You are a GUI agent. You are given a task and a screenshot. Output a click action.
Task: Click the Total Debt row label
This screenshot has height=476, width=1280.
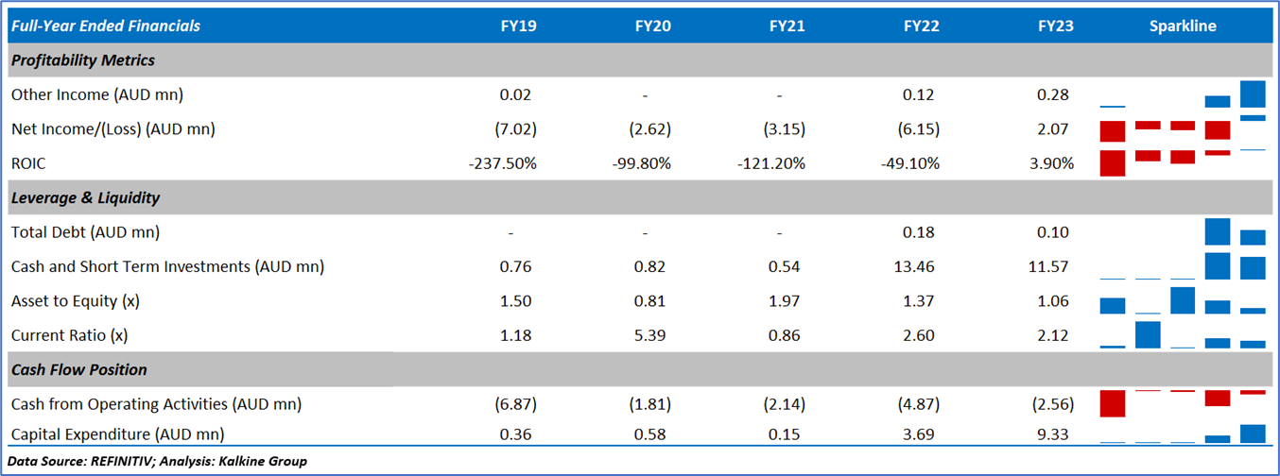(85, 232)
